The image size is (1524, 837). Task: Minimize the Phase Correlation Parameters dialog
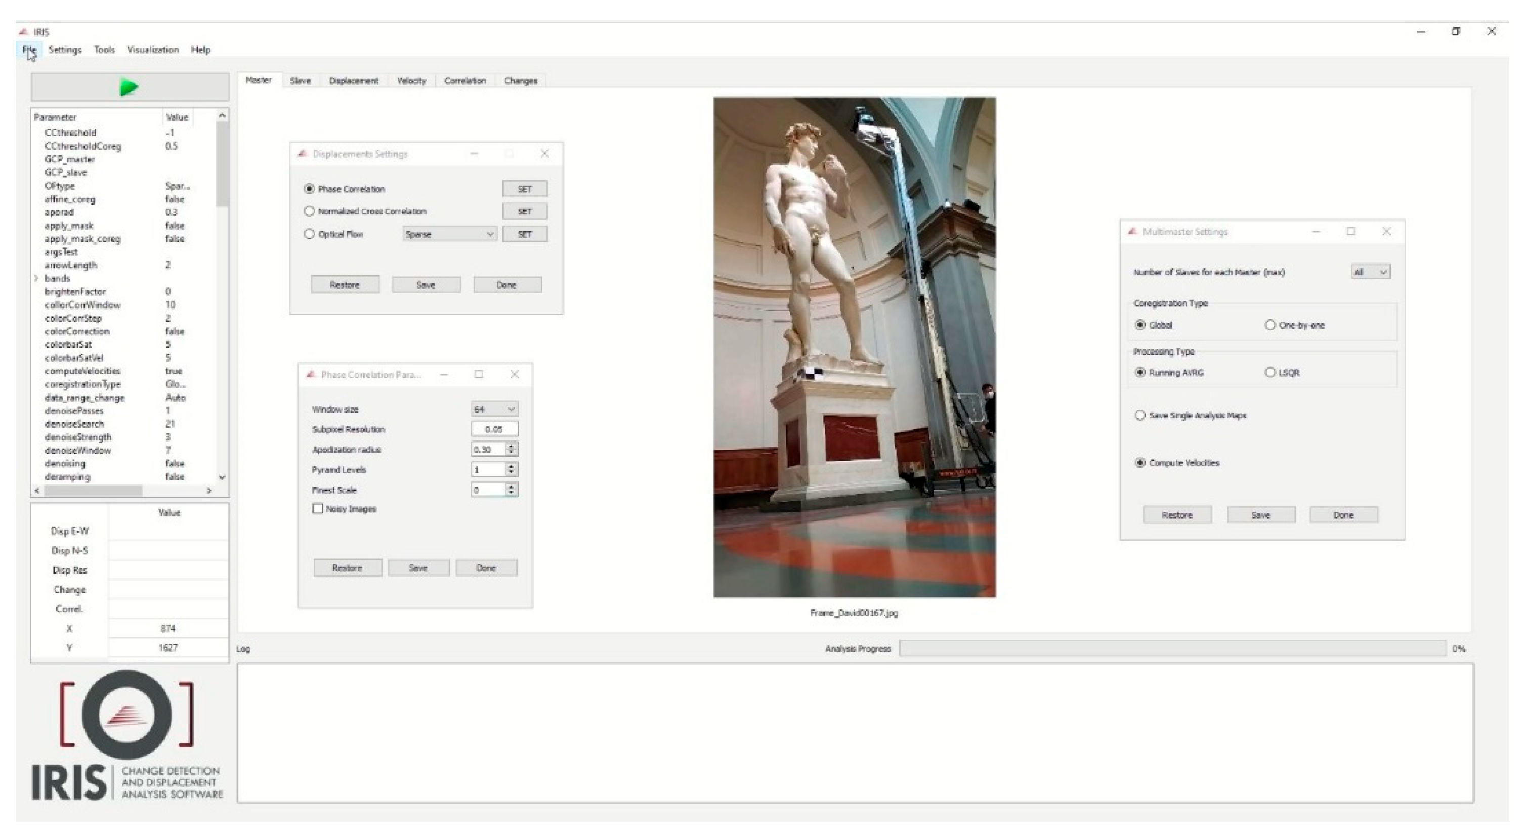tap(444, 374)
